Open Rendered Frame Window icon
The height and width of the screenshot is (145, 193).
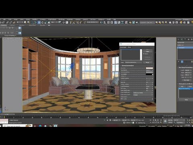point(133,23)
